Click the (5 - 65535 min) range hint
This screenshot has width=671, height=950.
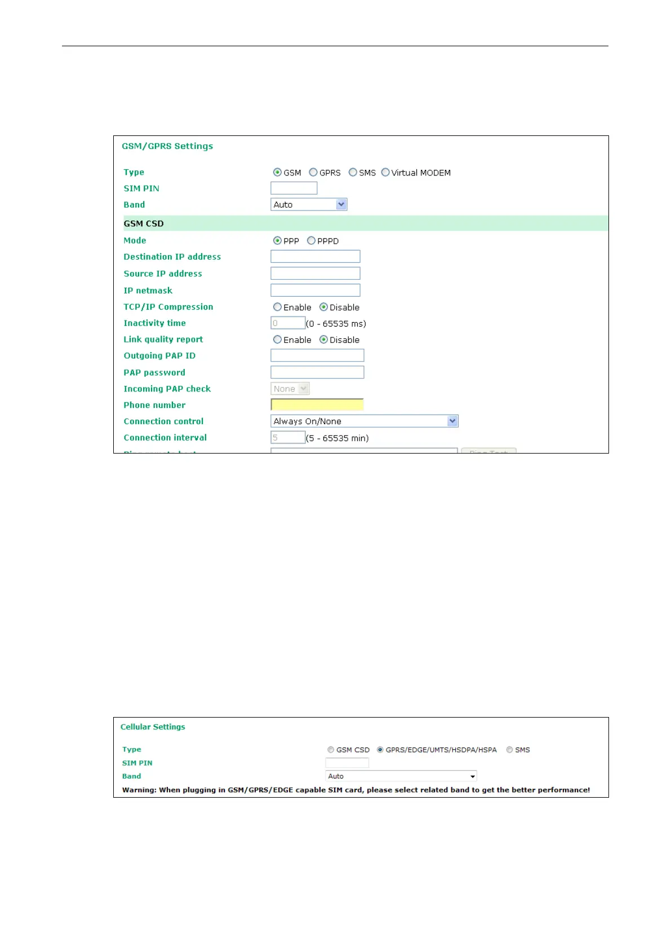click(337, 438)
